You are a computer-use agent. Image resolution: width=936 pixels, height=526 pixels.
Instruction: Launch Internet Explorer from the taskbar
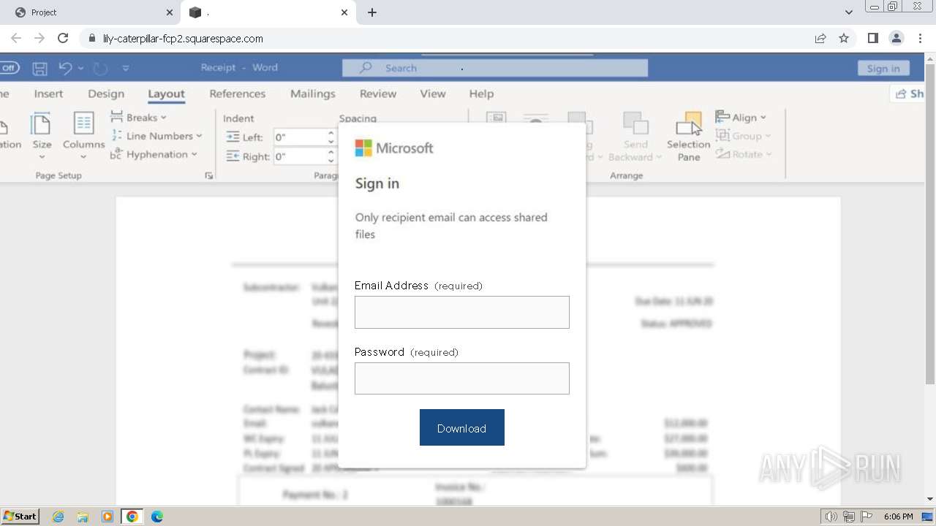(58, 517)
